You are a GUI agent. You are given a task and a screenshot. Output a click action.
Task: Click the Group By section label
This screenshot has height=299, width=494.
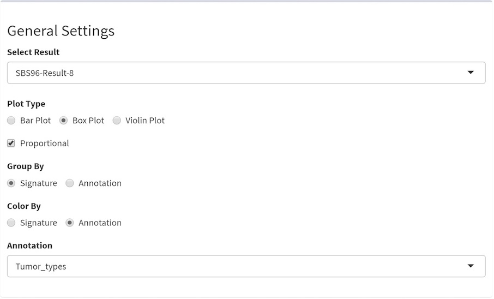[26, 166]
